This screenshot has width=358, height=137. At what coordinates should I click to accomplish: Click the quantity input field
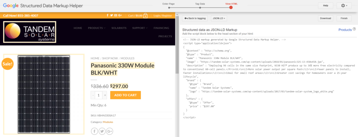99,95
